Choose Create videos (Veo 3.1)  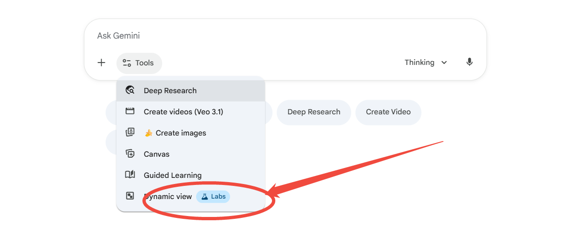point(191,112)
